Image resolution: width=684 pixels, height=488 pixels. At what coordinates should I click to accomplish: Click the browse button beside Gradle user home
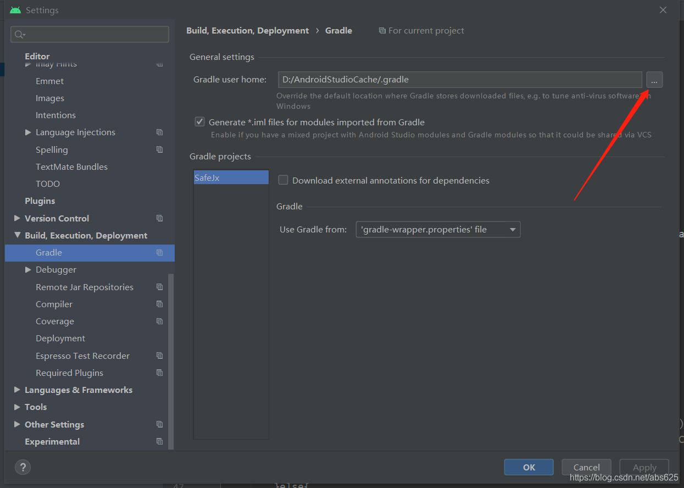(x=654, y=80)
